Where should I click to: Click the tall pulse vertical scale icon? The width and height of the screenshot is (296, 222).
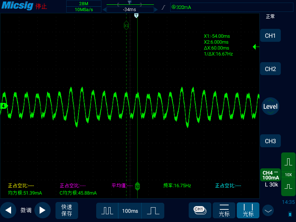(288, 162)
